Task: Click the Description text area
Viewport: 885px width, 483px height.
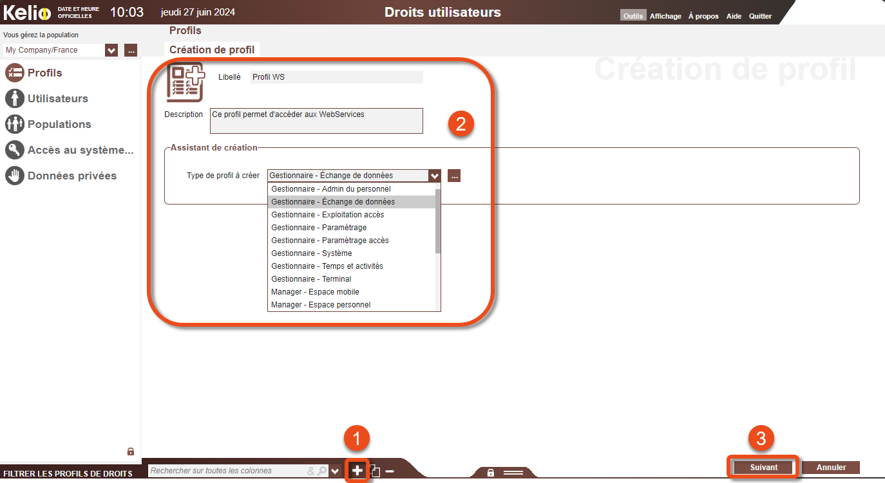Action: tap(317, 121)
